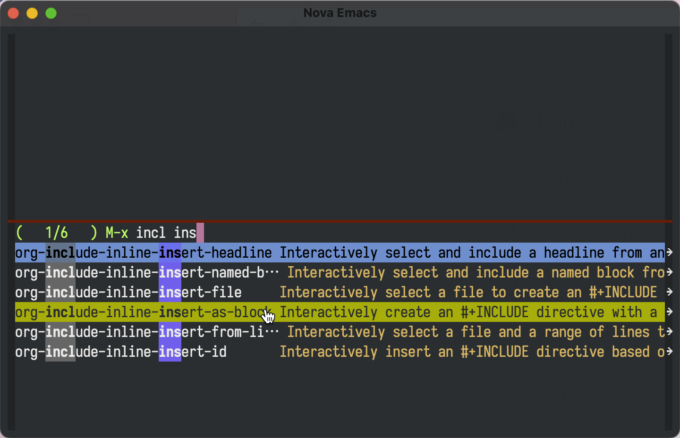Zoom the Nova Emacs window
680x438 pixels.
tap(51, 13)
